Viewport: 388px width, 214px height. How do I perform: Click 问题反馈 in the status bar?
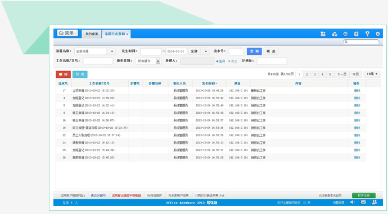coord(339,203)
